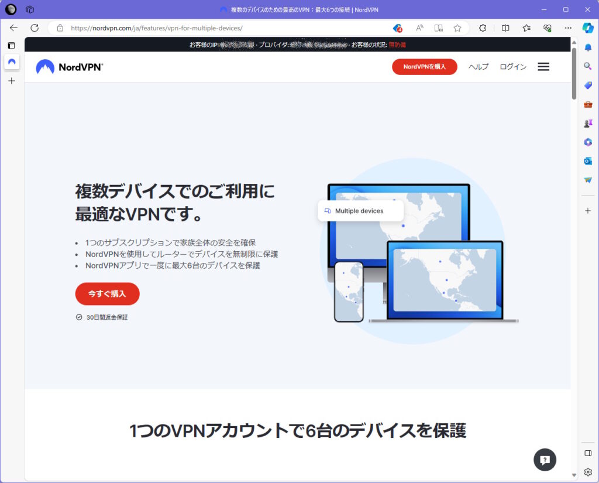Image resolution: width=599 pixels, height=483 pixels.
Task: Open the tab actions menu
Action: pyautogui.click(x=12, y=46)
